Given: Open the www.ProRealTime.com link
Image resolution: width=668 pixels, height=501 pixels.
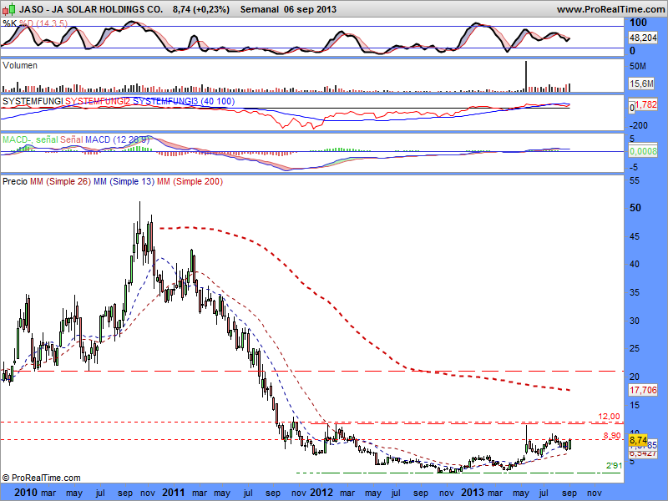Looking at the screenshot, I should click(x=611, y=9).
